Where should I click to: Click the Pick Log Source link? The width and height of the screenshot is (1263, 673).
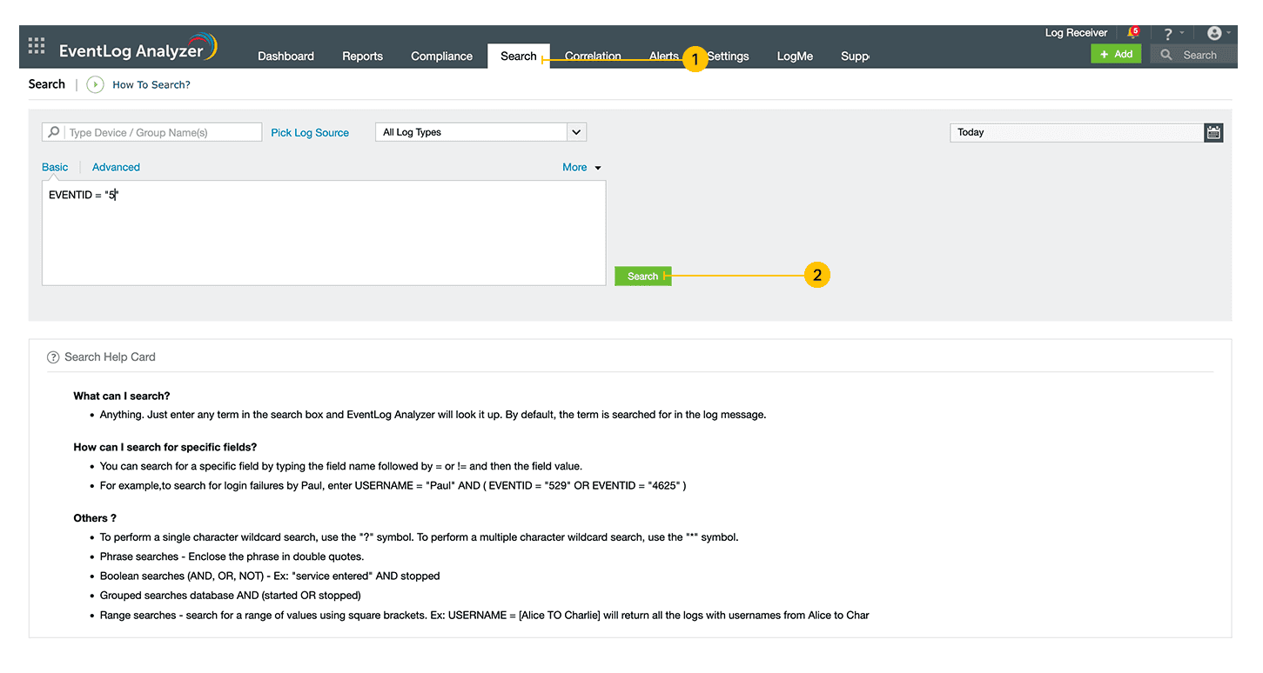tap(310, 132)
